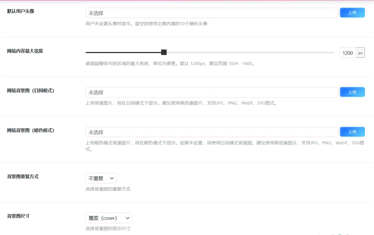
Task: Click the 网站内容最大宽度 setting label
Action: click(x=25, y=51)
